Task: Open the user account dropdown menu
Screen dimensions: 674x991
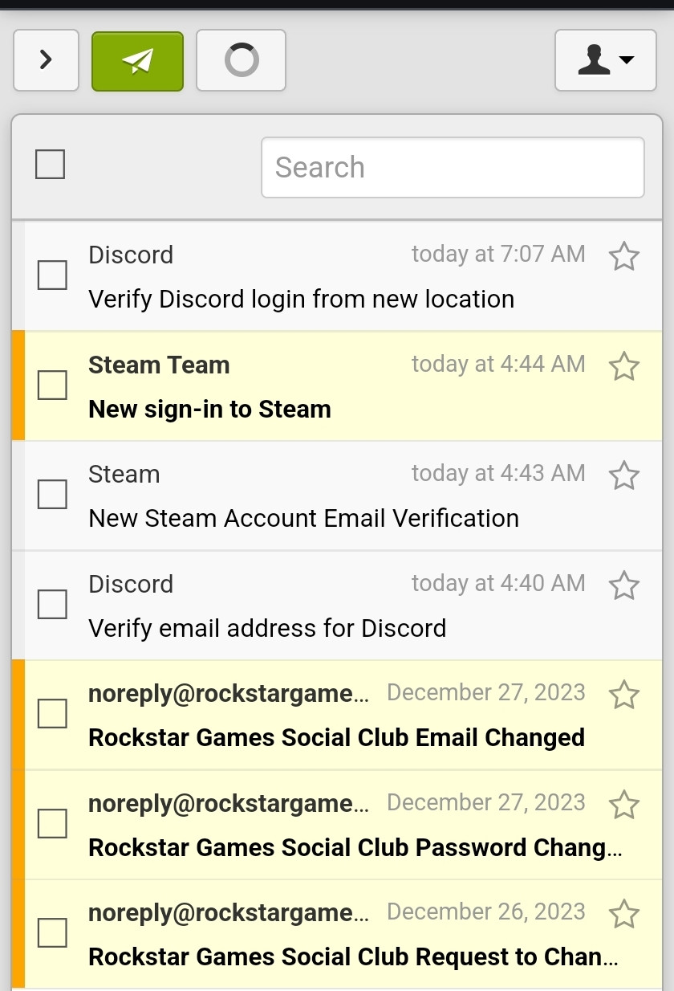Action: pos(606,61)
